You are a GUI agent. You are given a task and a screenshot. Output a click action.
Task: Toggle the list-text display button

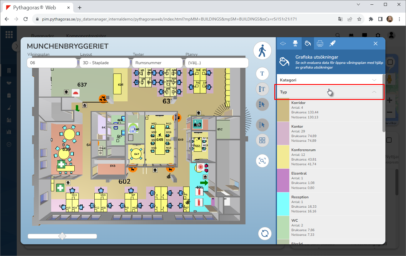click(x=262, y=89)
